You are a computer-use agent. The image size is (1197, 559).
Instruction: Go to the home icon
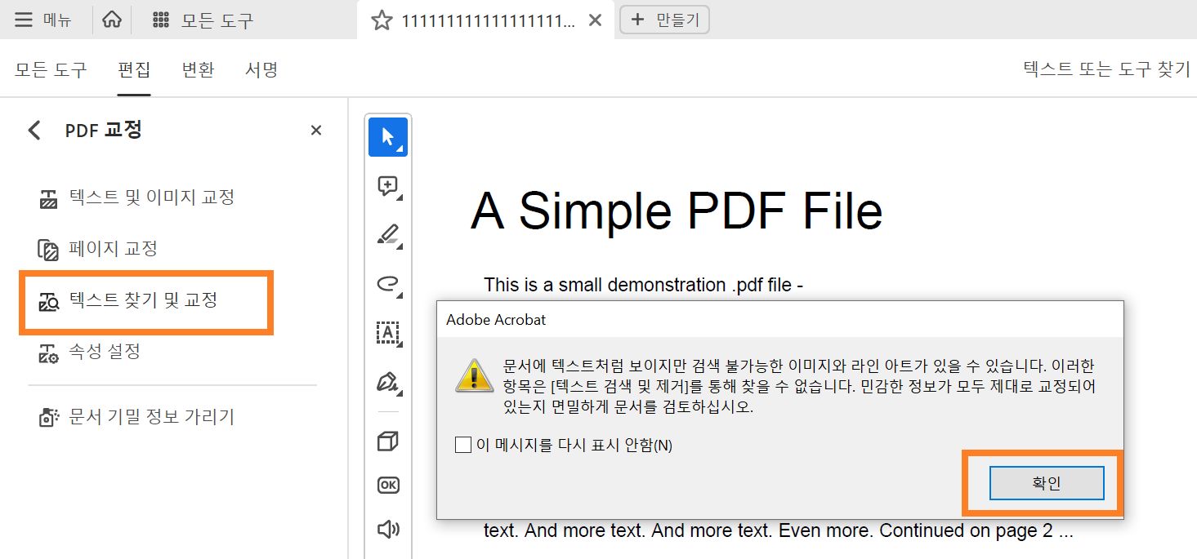[112, 18]
